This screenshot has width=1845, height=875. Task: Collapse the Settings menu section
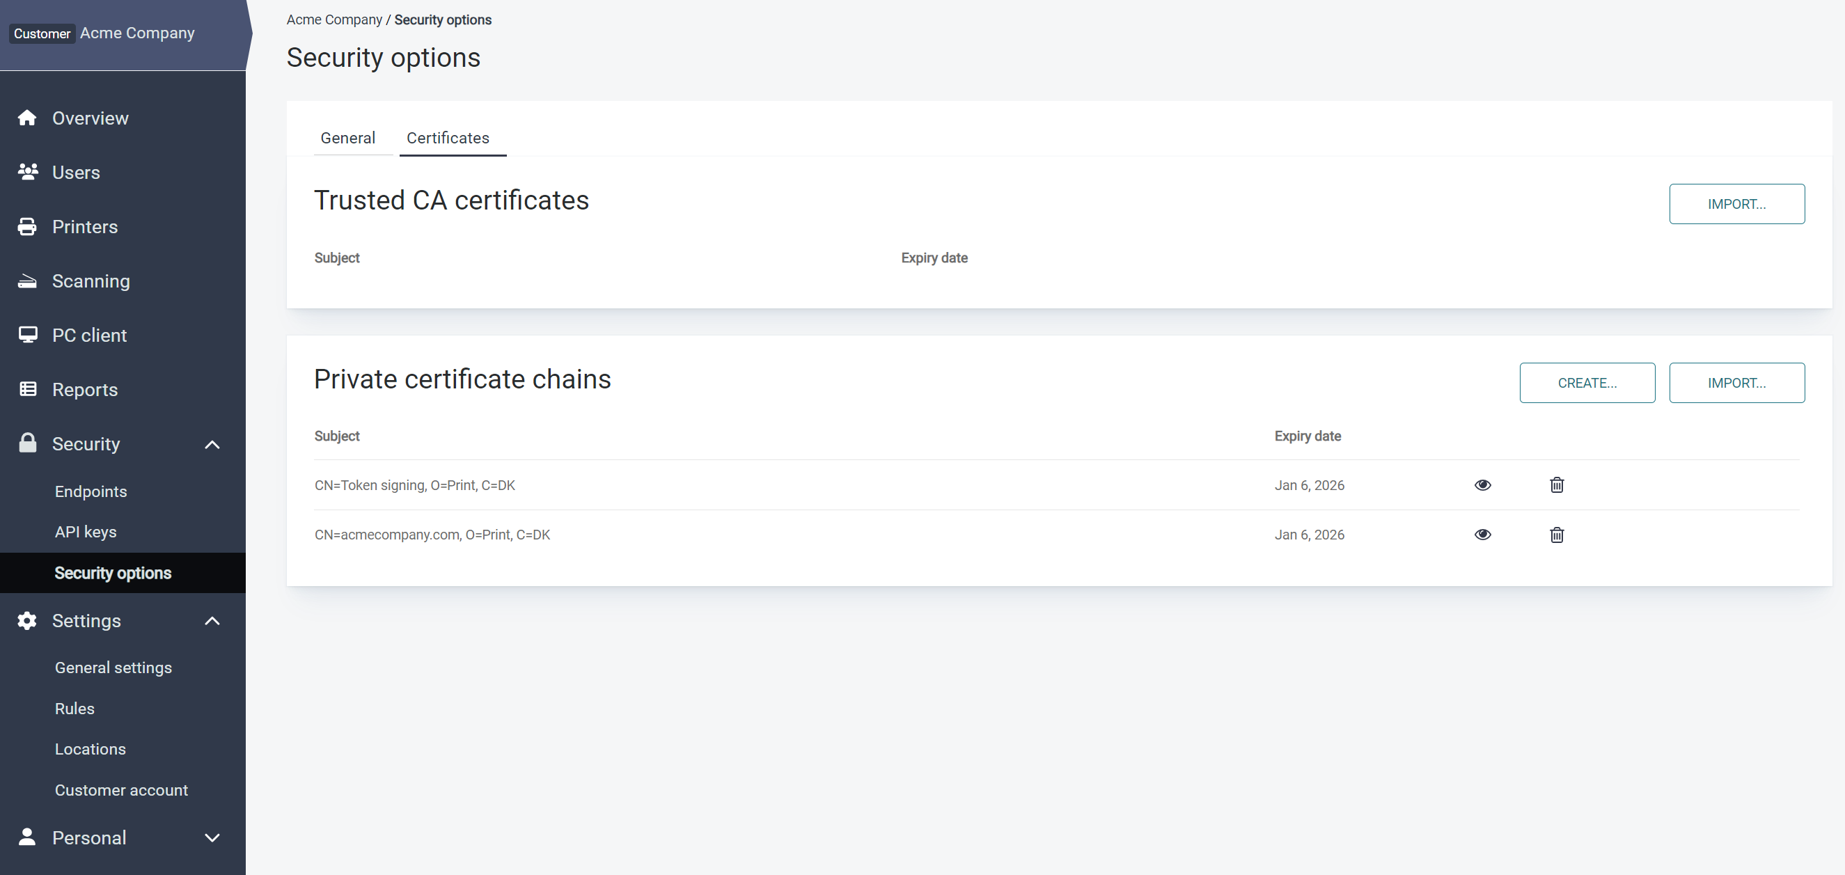pos(212,621)
